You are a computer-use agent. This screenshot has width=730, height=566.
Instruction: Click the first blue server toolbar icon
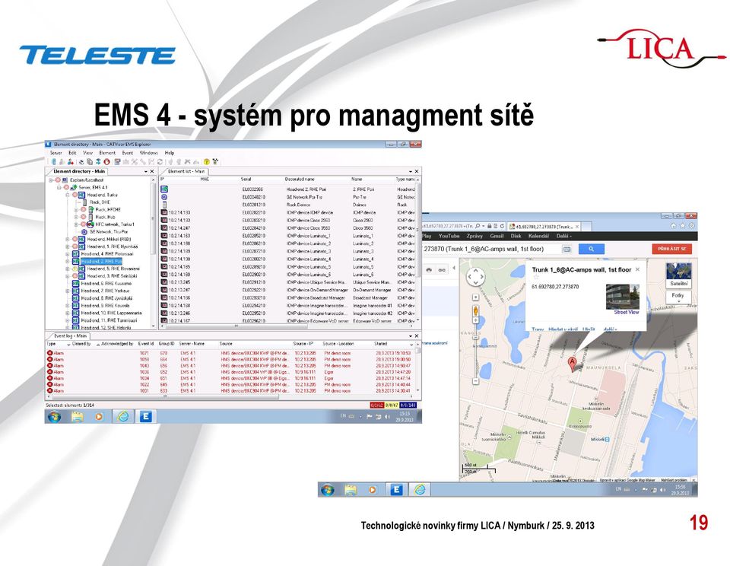coord(53,161)
